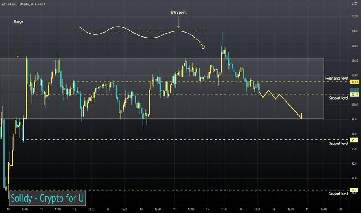Click day 11 on the time axis
361x213 pixels.
[x=41, y=209]
